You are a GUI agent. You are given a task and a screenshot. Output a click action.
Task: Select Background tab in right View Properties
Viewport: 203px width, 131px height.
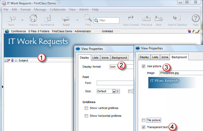coord(179,57)
